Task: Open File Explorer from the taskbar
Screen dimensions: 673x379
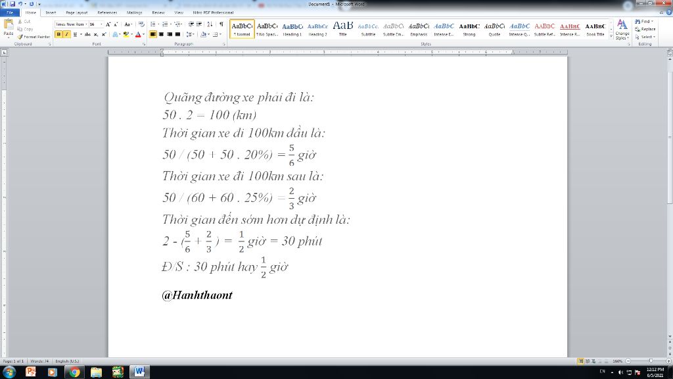Action: (x=96, y=372)
